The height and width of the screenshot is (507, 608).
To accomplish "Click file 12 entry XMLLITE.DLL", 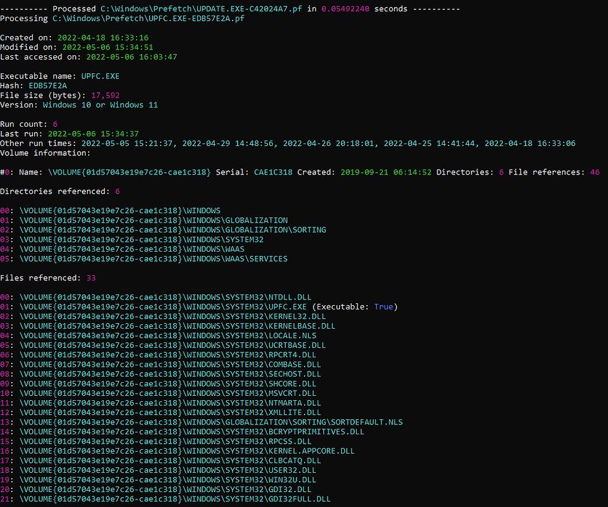I will pyautogui.click(x=161, y=413).
